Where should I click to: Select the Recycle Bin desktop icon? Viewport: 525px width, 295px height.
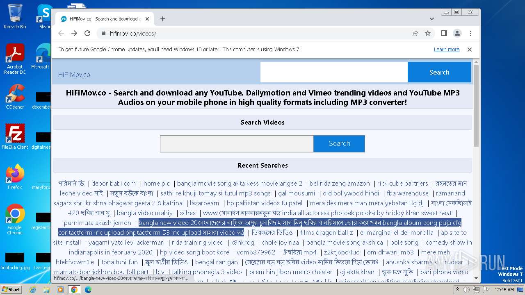tap(15, 16)
